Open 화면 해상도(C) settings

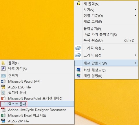pos(106,70)
